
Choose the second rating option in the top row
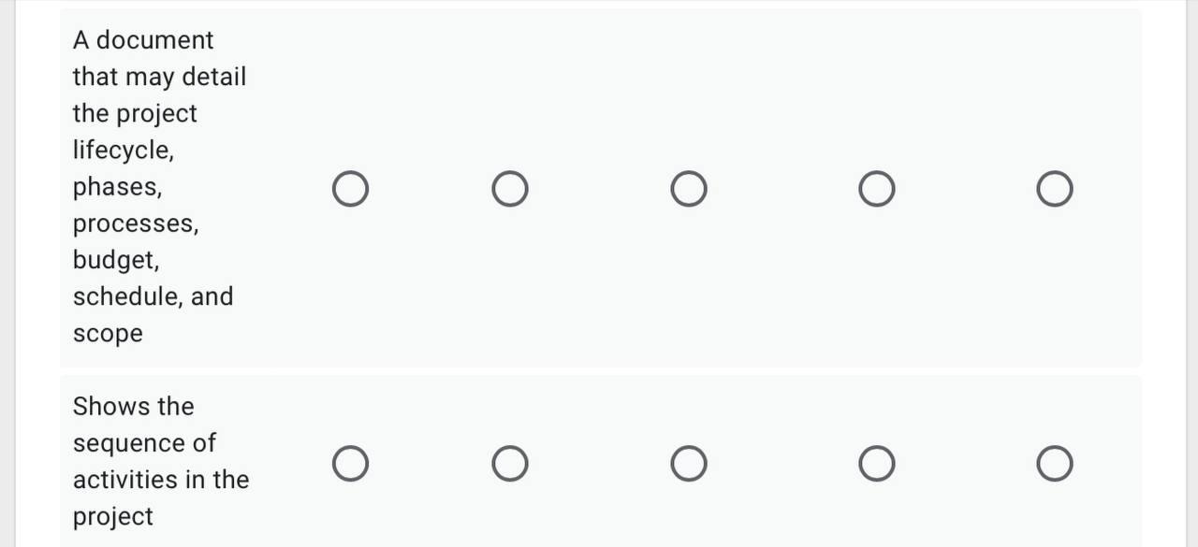510,188
